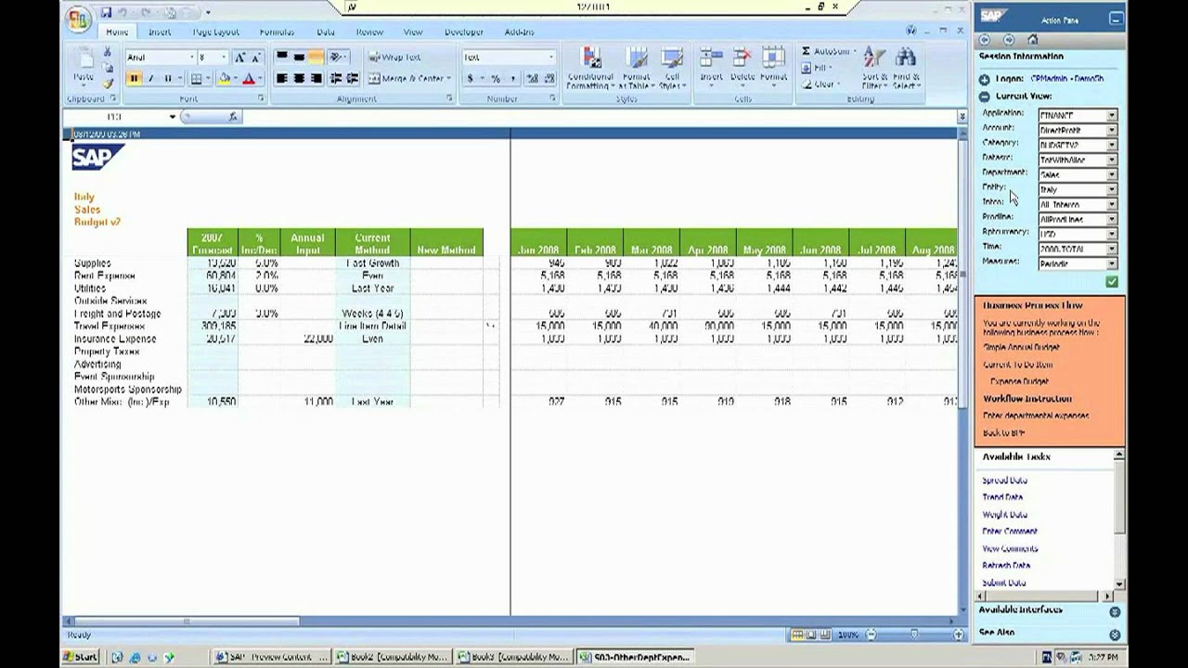Align text to the right

pos(316,79)
